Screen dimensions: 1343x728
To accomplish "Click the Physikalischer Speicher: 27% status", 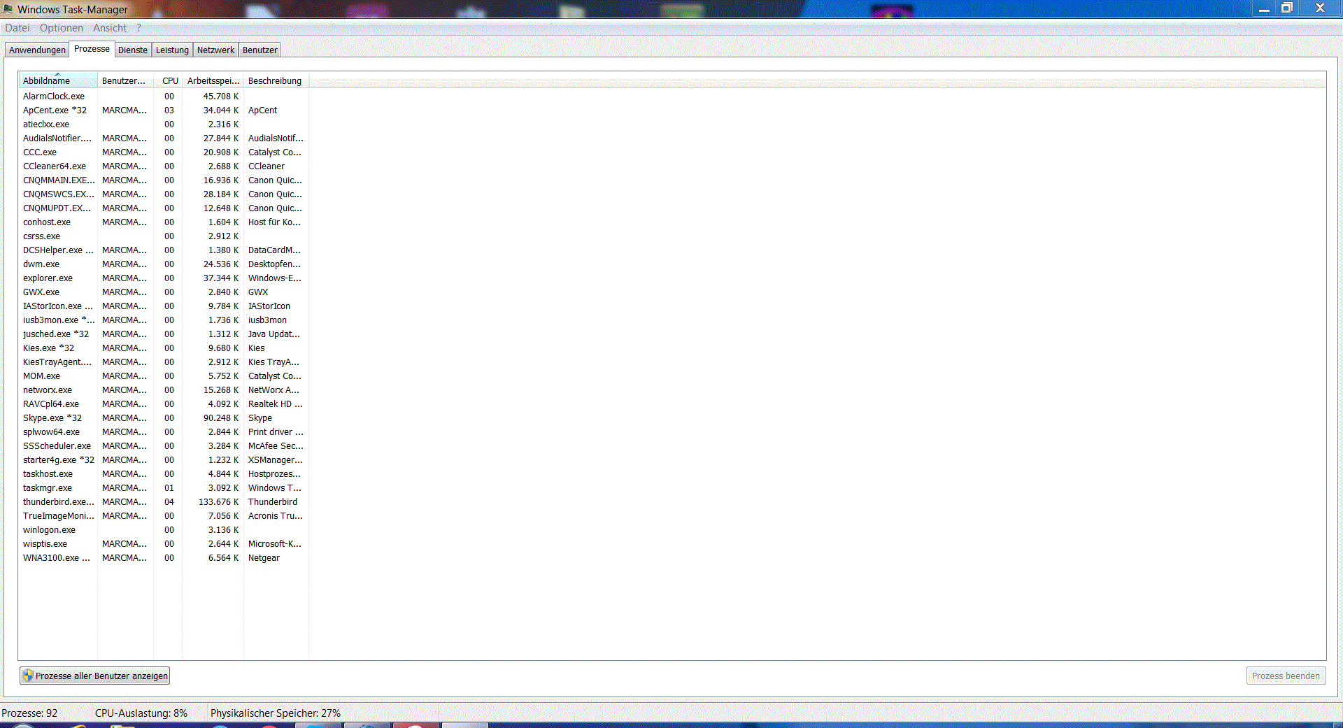I will 276,713.
